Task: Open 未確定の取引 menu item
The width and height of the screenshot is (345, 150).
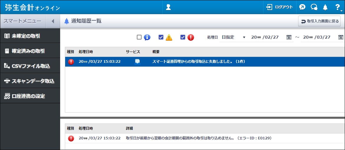Action: pos(30,36)
